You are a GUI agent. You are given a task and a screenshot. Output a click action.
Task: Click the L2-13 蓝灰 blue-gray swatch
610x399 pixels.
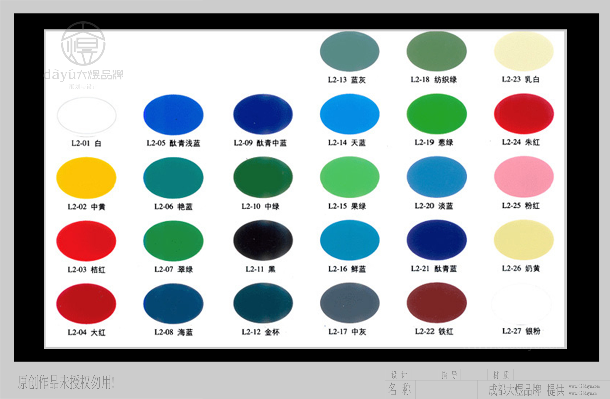(x=349, y=52)
